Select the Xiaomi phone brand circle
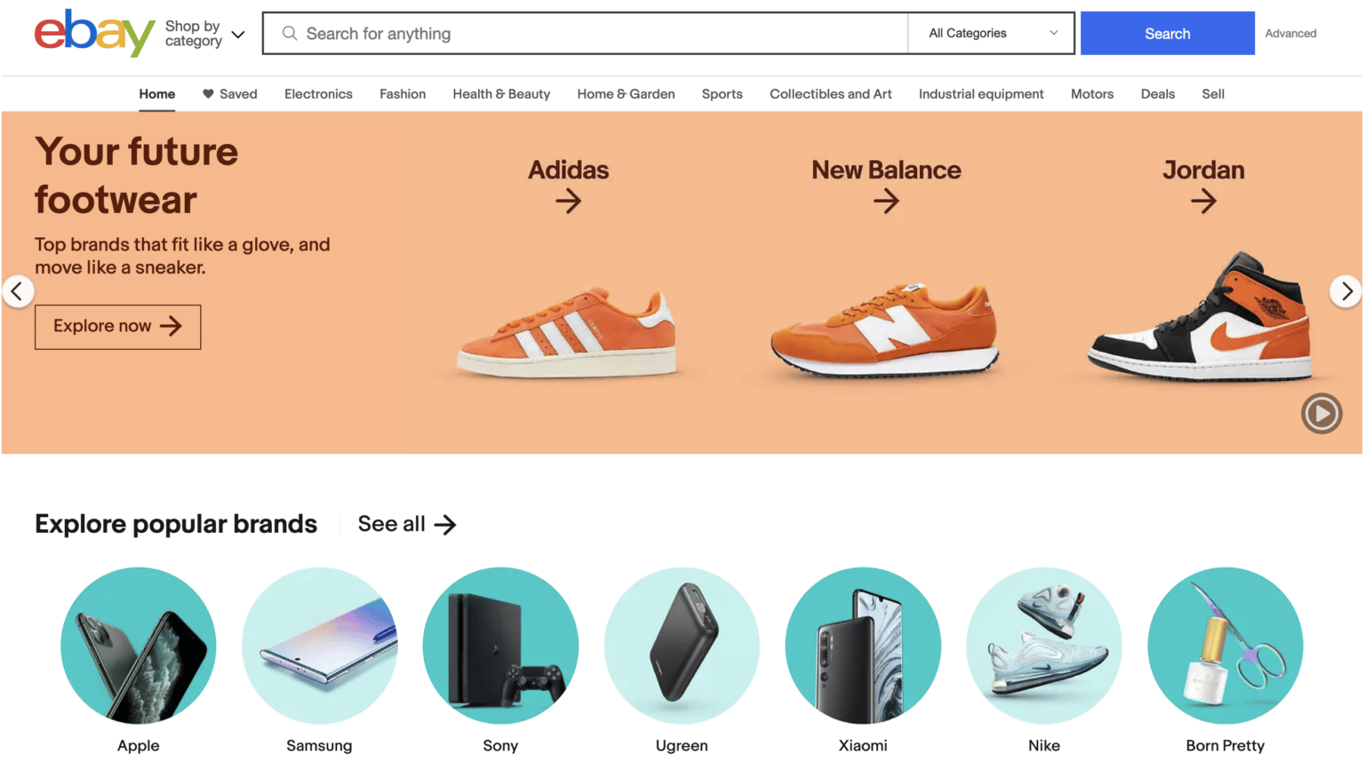1365x770 pixels. click(x=863, y=646)
